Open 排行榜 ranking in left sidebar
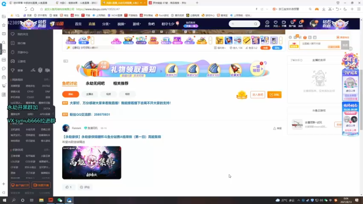The width and height of the screenshot is (363, 204). [x=19, y=43]
